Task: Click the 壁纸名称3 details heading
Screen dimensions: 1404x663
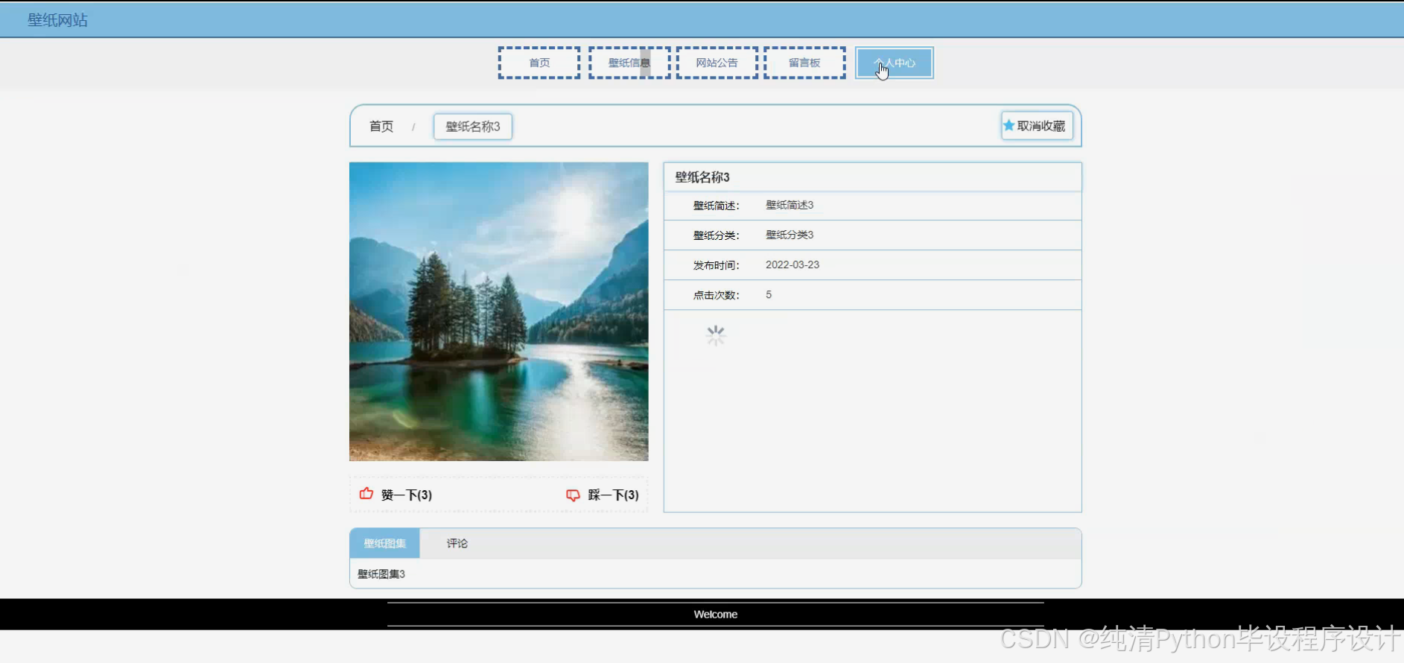Action: tap(702, 177)
